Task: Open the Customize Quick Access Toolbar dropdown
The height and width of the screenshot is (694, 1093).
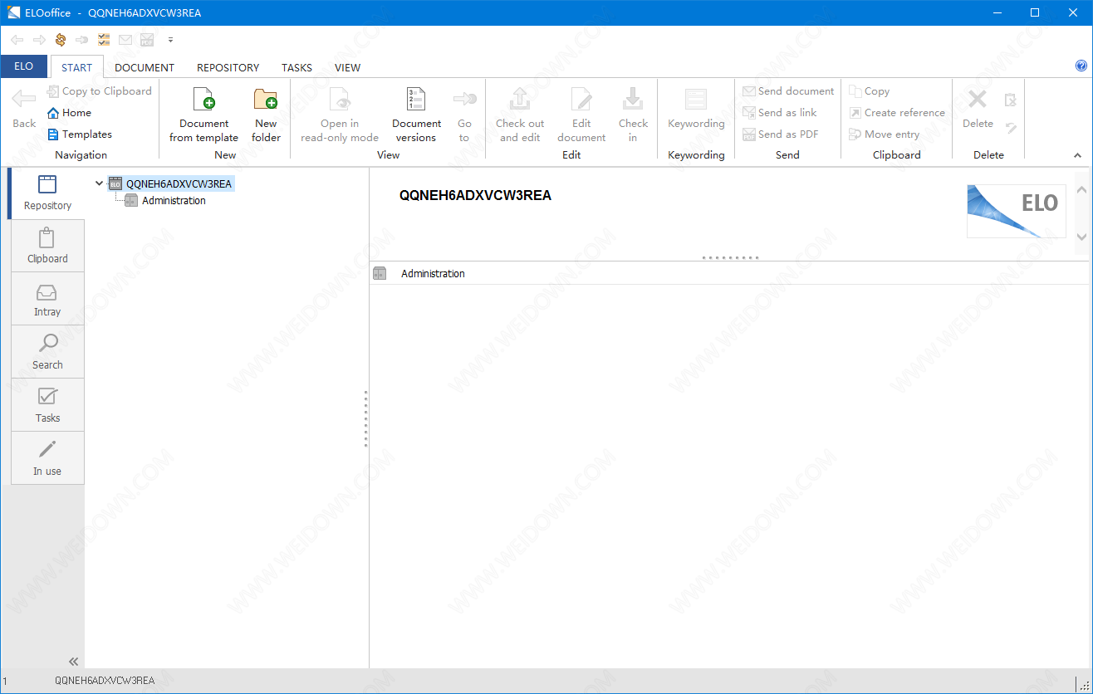Action: 170,39
